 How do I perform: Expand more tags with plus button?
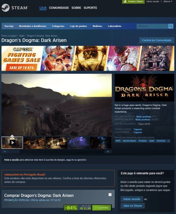pyautogui.click(x=169, y=141)
